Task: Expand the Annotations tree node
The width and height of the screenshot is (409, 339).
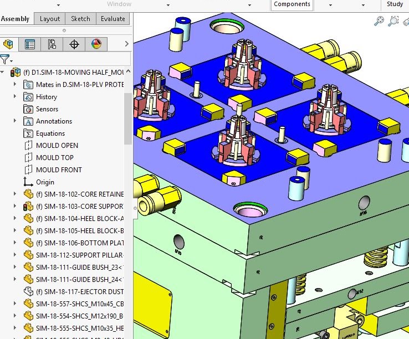Action: pos(15,121)
